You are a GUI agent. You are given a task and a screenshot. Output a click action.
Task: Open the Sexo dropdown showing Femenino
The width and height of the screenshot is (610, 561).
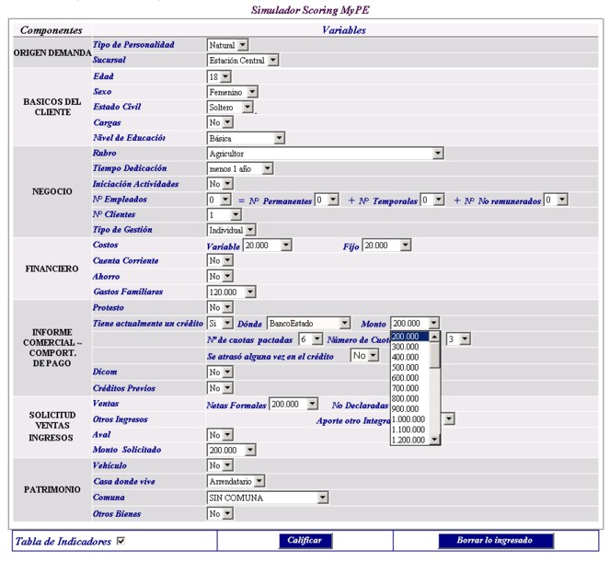pos(232,92)
